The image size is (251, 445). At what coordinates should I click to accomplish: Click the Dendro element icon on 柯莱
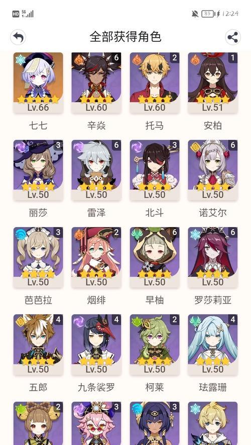pyautogui.click(x=137, y=322)
